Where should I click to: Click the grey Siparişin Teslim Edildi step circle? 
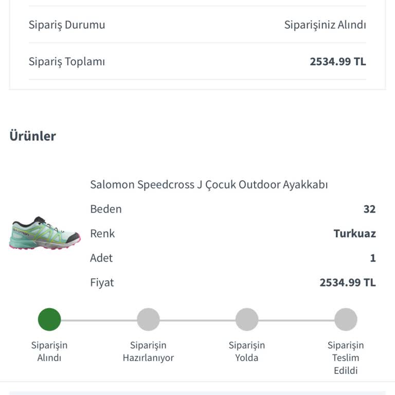[x=346, y=319]
